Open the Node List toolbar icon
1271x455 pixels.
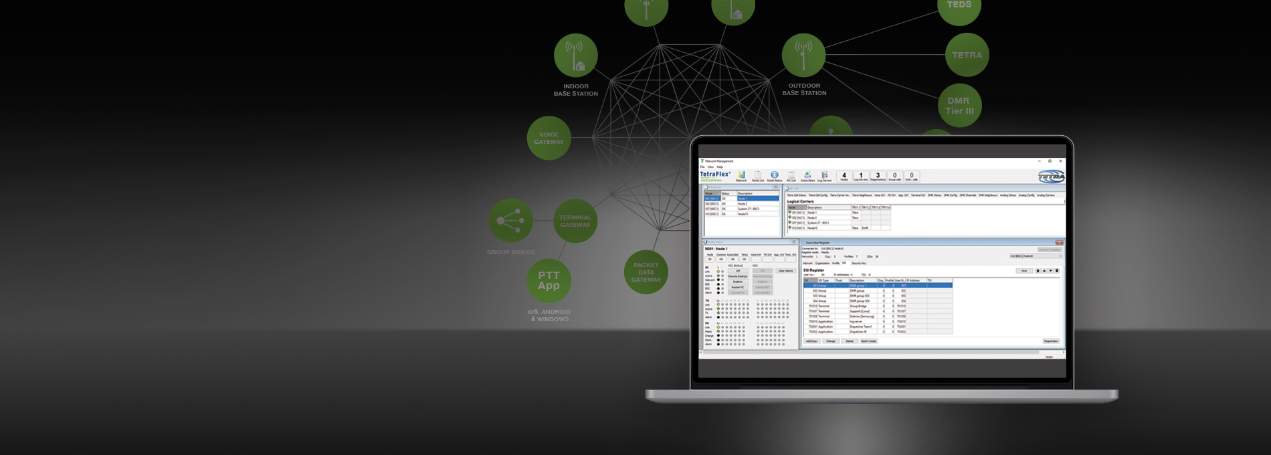[758, 177]
